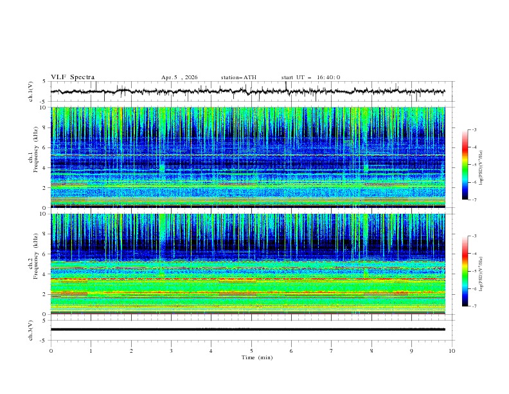Click the time axis tick label '10'

[x=452, y=351]
